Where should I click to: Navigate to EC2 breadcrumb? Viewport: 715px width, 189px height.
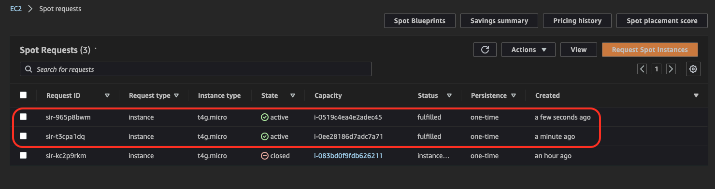(16, 9)
